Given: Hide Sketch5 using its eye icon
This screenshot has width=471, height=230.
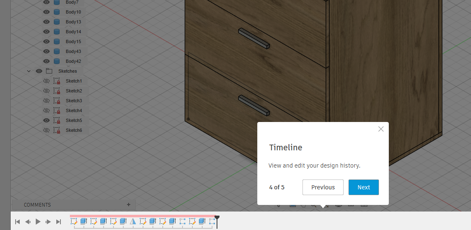Looking at the screenshot, I should [46, 120].
